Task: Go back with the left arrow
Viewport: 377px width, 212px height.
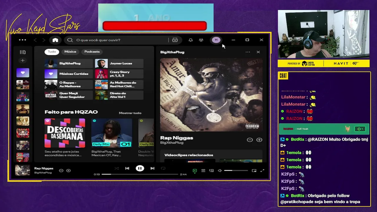Action: (35, 40)
